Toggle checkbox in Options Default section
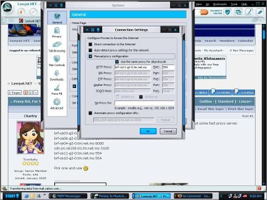 [75, 86]
